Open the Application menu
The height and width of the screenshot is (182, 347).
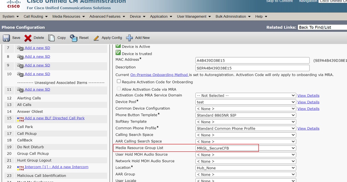[161, 16]
